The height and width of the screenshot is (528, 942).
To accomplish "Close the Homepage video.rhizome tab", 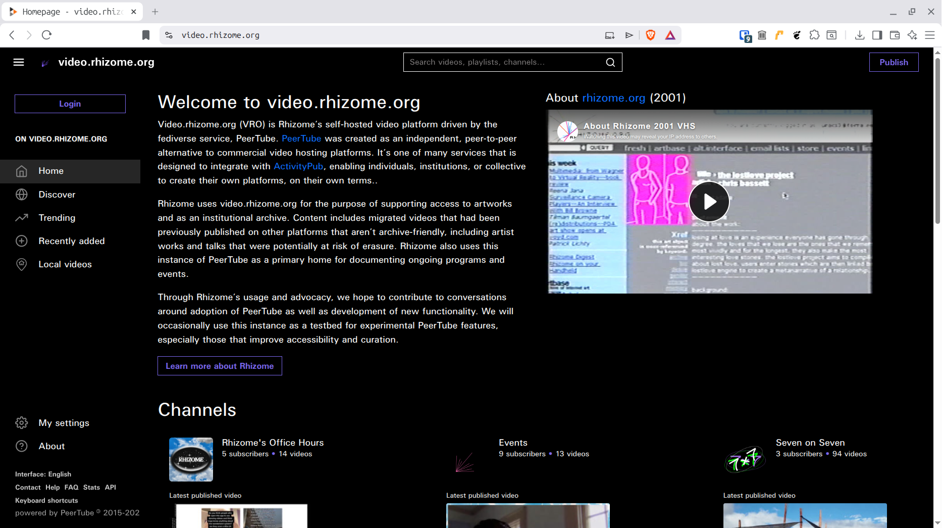I will pos(134,11).
